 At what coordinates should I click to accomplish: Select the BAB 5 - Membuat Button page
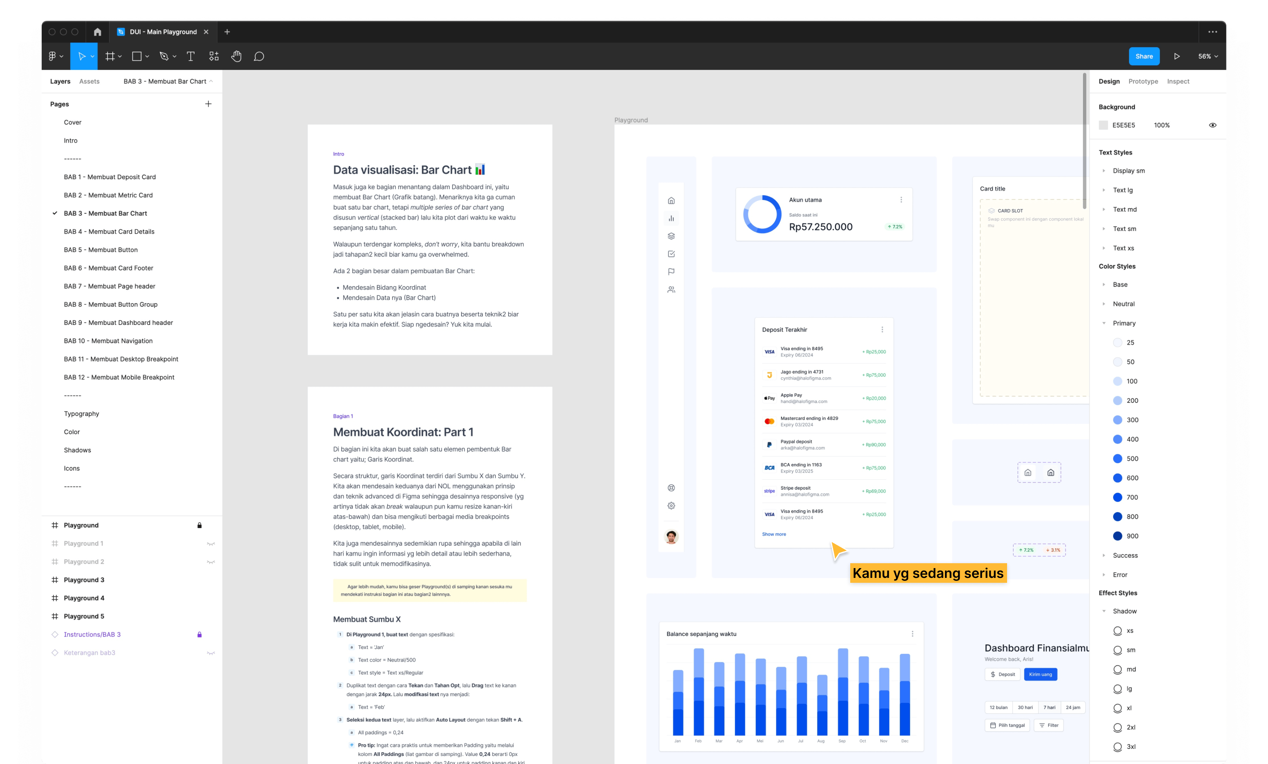point(101,249)
